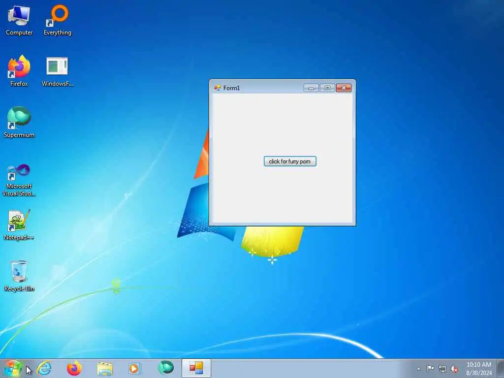Screen dimensions: 504x378
Task: Click the Show desktop button at the taskbar edge
Action: [x=501, y=369]
